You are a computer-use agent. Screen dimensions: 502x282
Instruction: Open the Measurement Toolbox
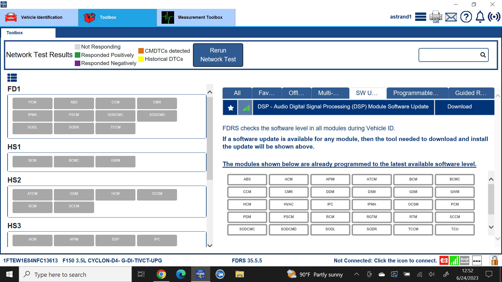click(x=196, y=17)
